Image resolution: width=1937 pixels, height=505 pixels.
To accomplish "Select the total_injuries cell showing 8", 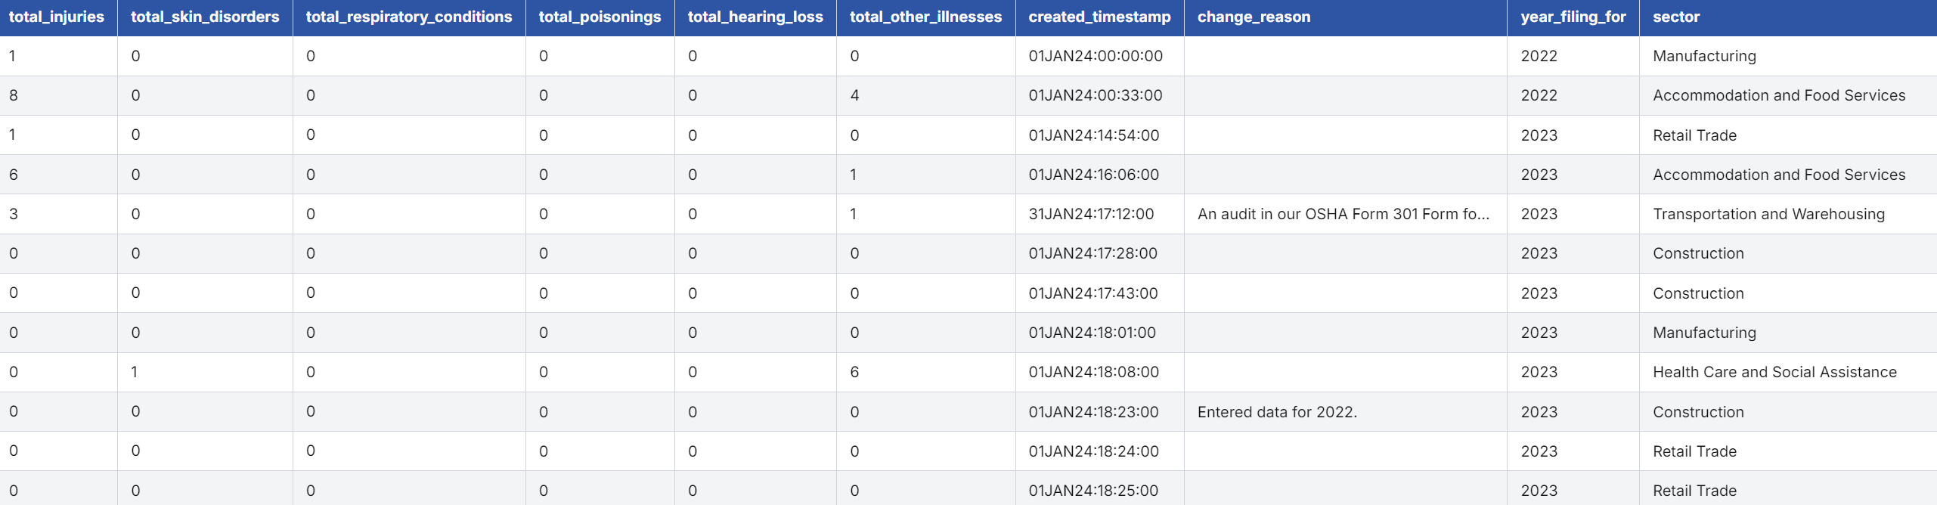I will pos(14,95).
